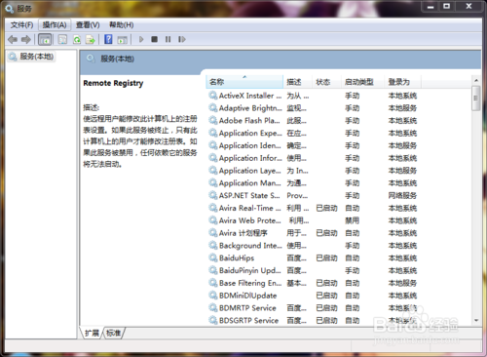Sort by the 启动类型 column header

(362, 82)
